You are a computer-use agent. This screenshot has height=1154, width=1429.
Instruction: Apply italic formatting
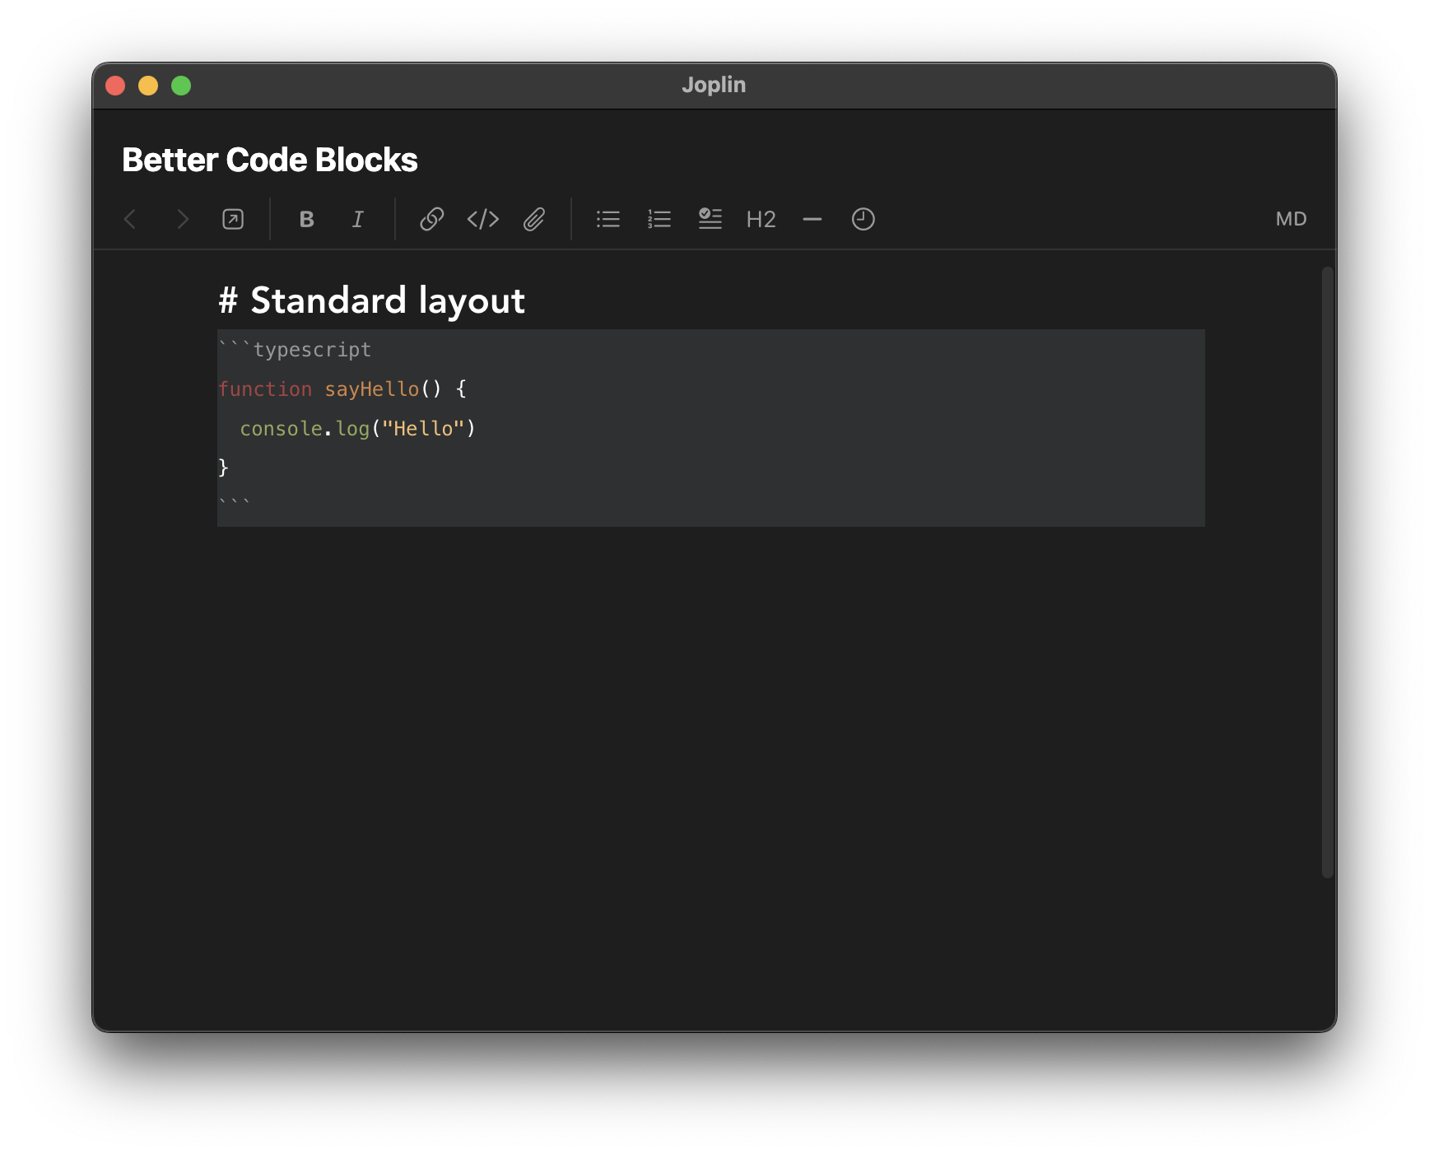(x=357, y=219)
